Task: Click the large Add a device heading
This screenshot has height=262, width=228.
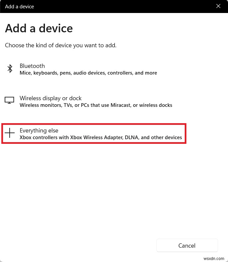Action: (x=39, y=28)
